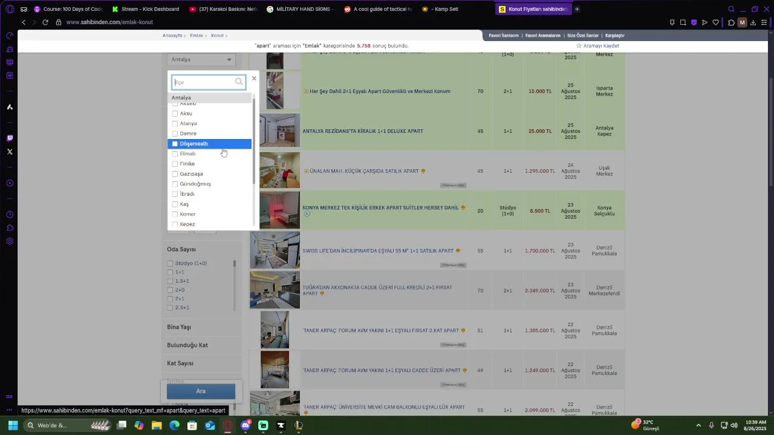The image size is (774, 435).
Task: Switch to MILITARY HAND SIGNS tab
Action: click(x=301, y=9)
